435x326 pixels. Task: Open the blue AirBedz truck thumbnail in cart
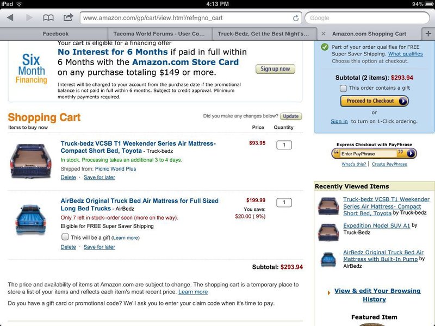[31, 220]
